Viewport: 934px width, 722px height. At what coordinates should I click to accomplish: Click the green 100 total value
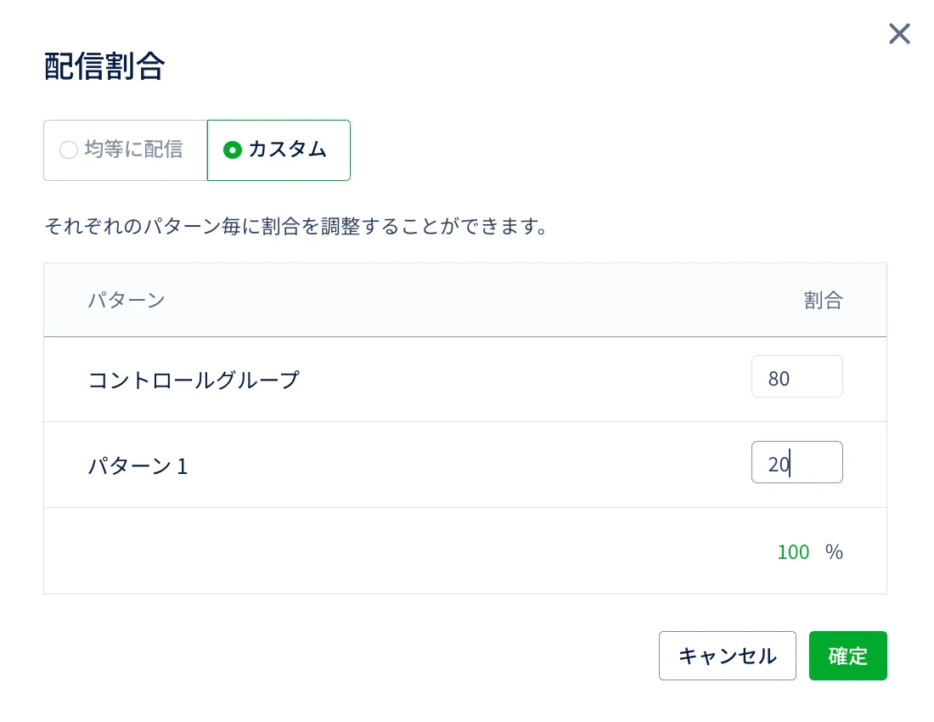(x=793, y=552)
